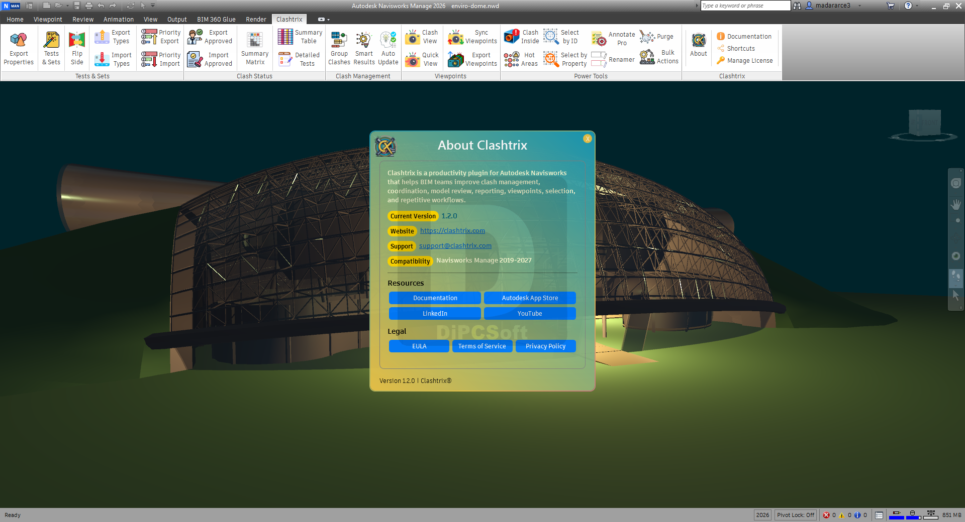Open Manage License
This screenshot has height=522, width=965.
tap(745, 61)
